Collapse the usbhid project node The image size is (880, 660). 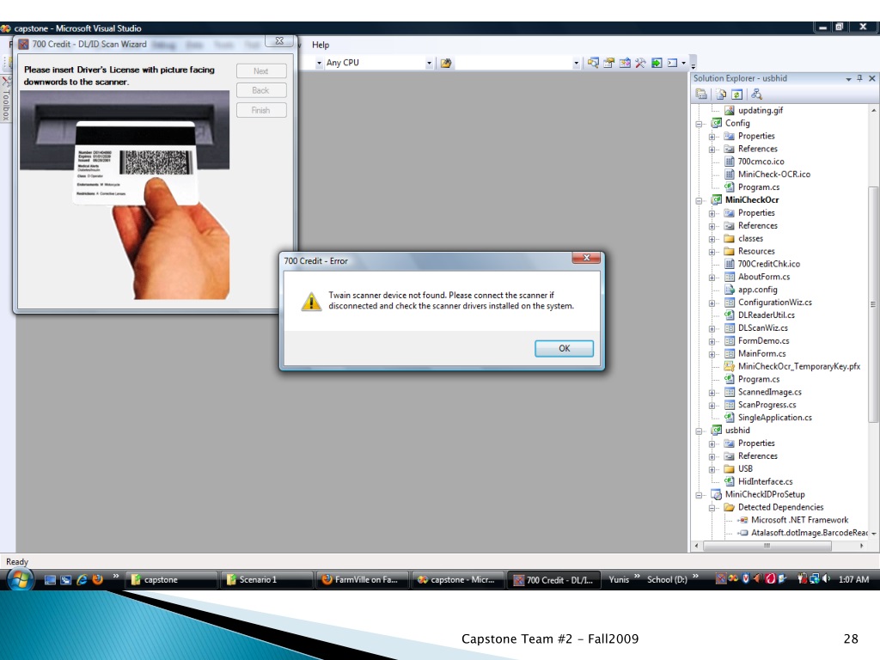pyautogui.click(x=699, y=431)
